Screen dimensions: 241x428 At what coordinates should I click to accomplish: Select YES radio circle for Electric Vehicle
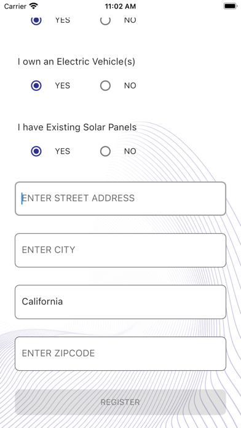[36, 85]
